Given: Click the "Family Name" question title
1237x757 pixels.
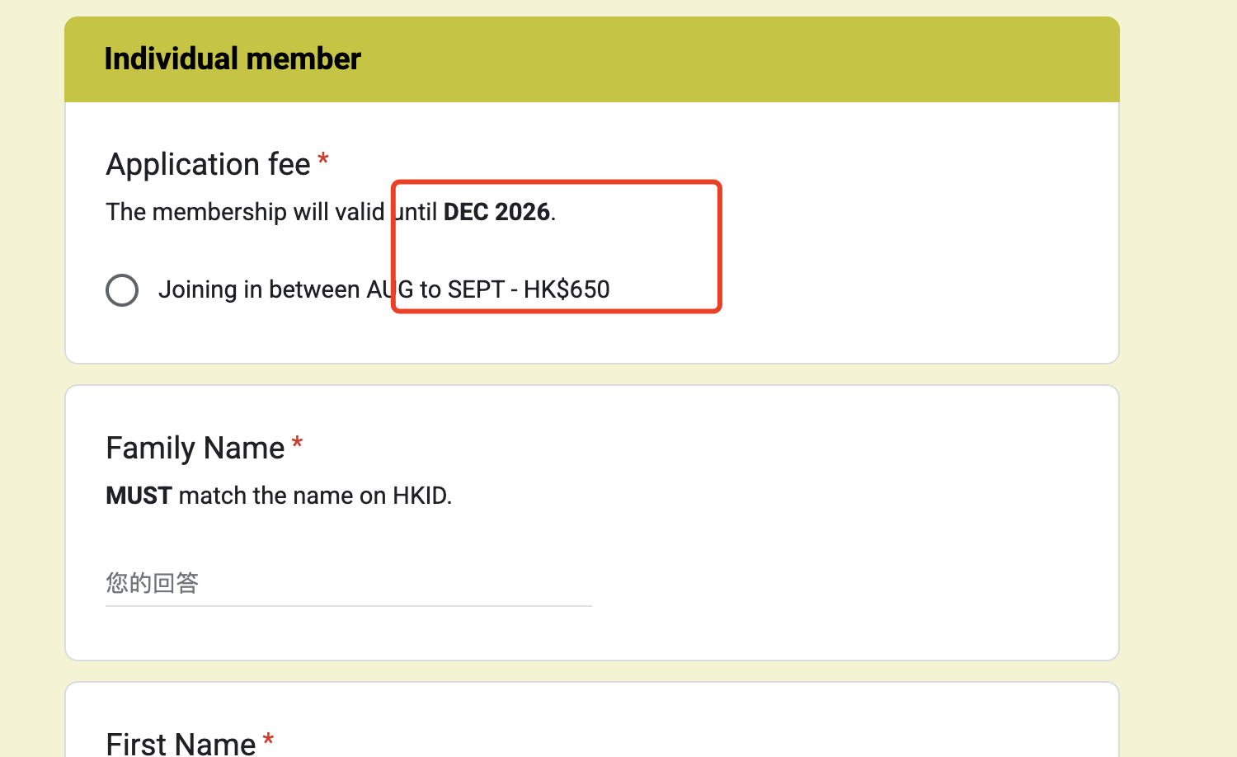Looking at the screenshot, I should (x=195, y=449).
